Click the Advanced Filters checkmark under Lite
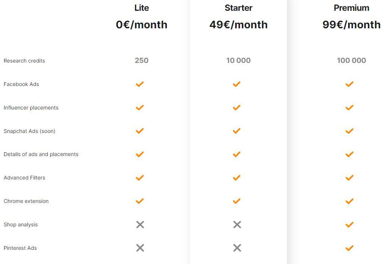 pyautogui.click(x=140, y=178)
